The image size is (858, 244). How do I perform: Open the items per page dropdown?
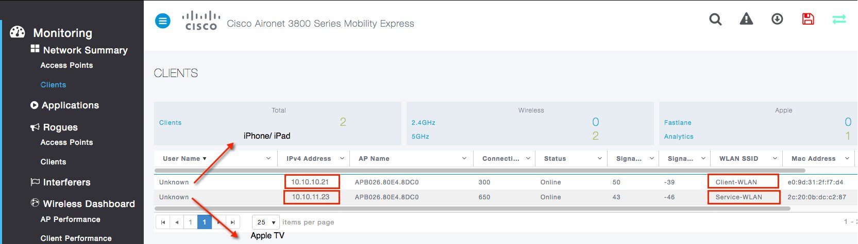pos(266,222)
